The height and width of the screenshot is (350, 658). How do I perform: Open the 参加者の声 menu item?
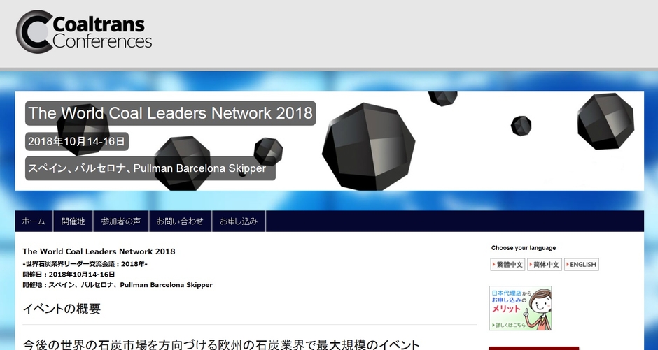click(x=121, y=221)
